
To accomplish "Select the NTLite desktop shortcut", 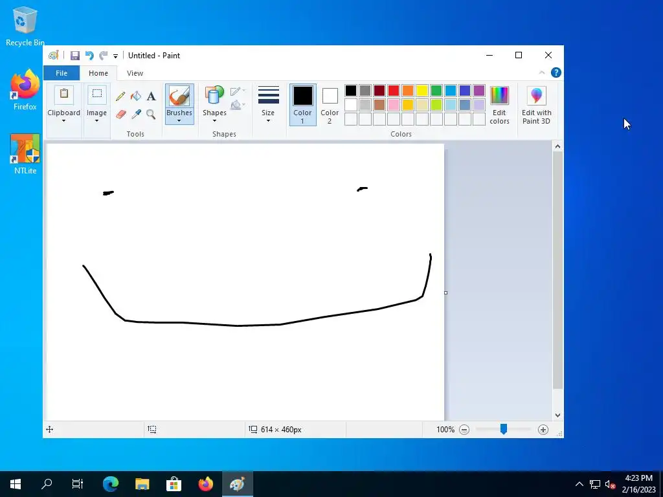I will point(25,154).
